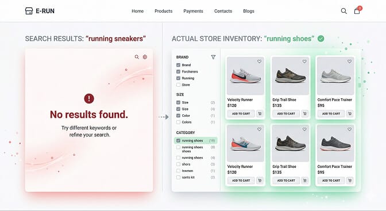The width and height of the screenshot is (386, 211).
Task: Click the E-RUN brand name text
Action: 45,11
